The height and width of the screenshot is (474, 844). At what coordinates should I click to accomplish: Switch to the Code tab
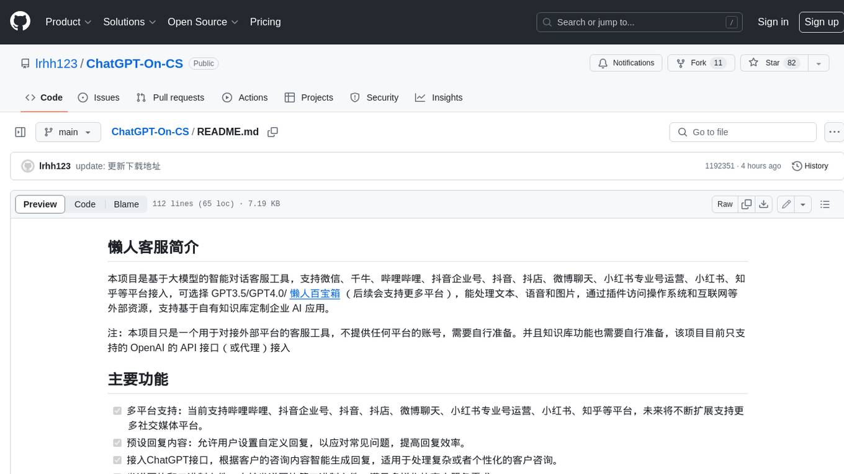44,97
